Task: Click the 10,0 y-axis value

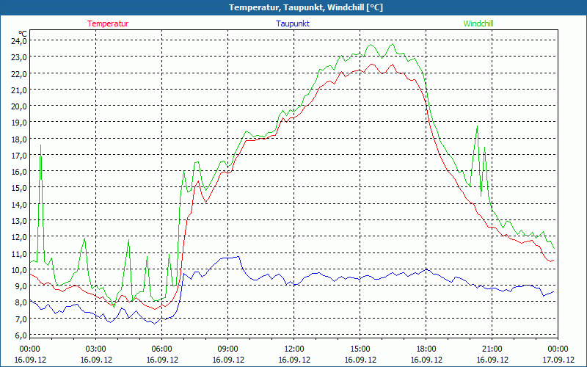Action: point(19,269)
